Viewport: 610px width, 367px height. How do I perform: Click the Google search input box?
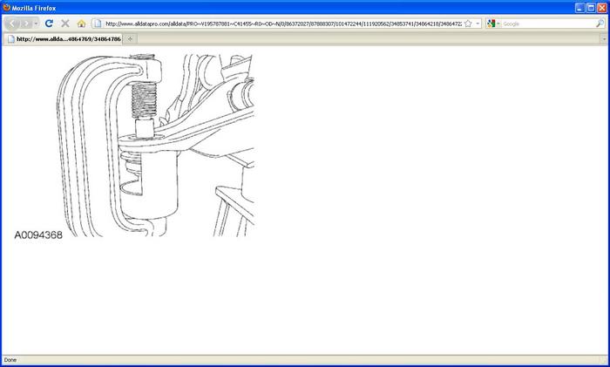click(x=548, y=24)
